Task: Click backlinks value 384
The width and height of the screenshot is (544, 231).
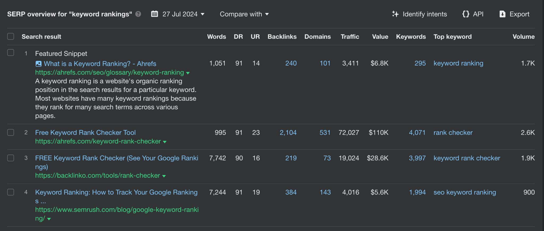Action: point(291,192)
